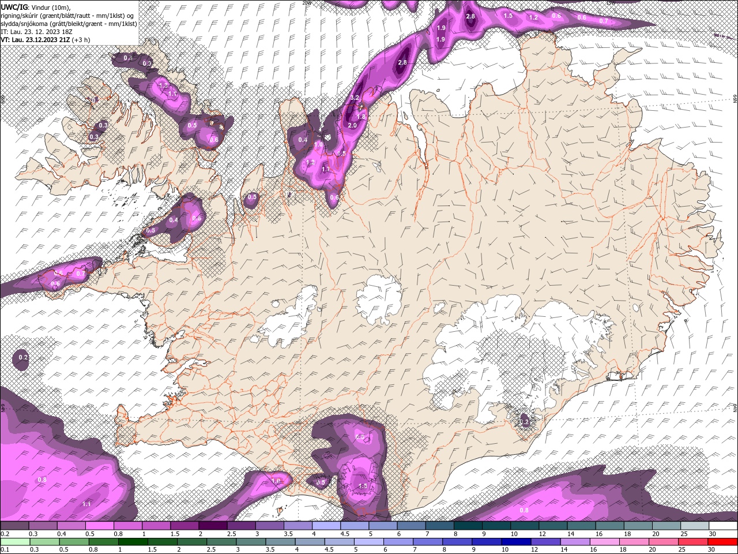Click the "30" label of the purple legend row

pos(712,534)
